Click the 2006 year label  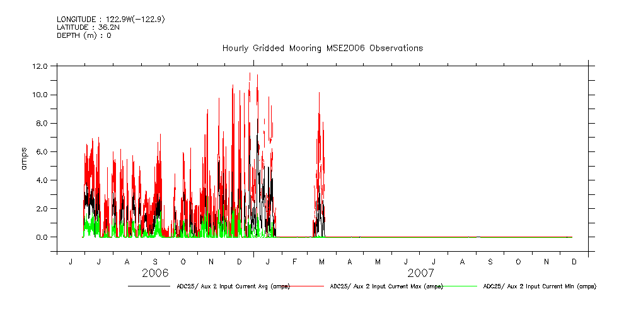[155, 273]
